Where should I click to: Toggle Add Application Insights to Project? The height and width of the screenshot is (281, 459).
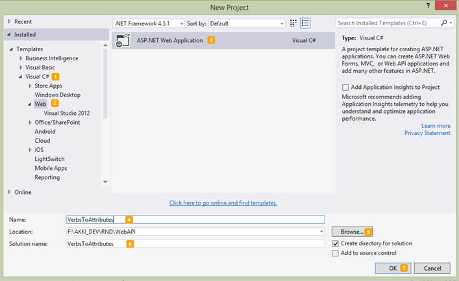(x=345, y=87)
